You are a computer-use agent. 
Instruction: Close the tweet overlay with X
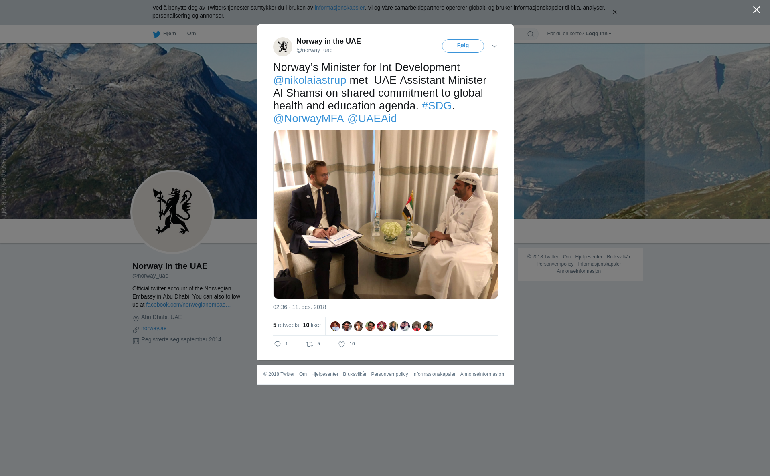click(756, 10)
